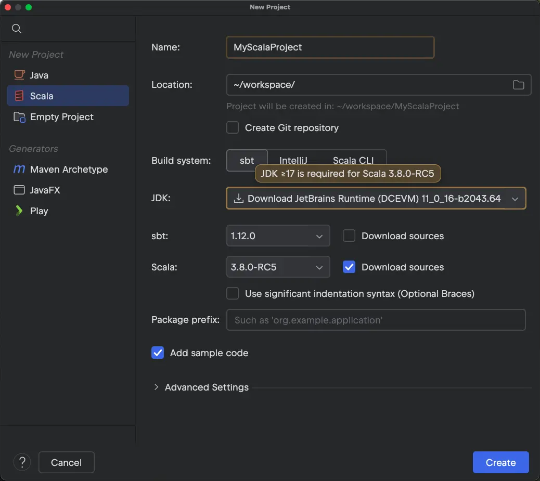The width and height of the screenshot is (540, 481).
Task: Toggle sbt Download sources checkbox
Action: click(349, 236)
